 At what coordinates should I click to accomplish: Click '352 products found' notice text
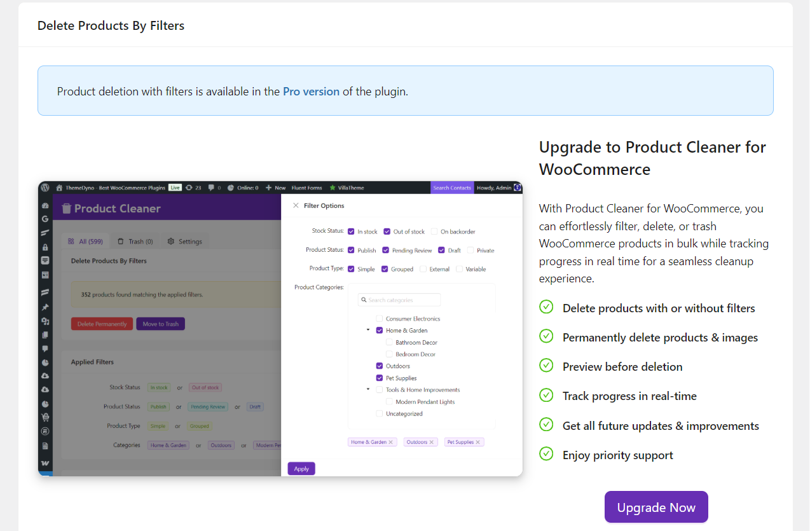[x=142, y=295]
